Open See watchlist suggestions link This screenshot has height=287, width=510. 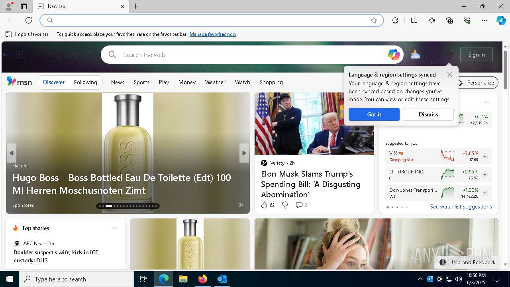tap(461, 206)
